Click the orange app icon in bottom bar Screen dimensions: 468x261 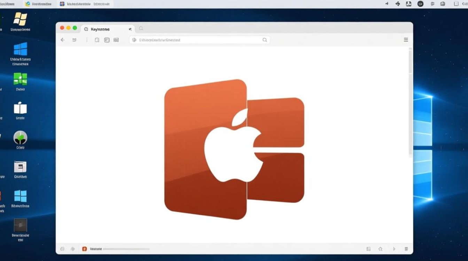(84, 249)
